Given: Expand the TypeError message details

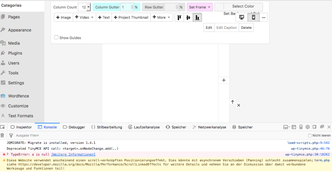Looking at the screenshot, I should [x=7, y=154].
